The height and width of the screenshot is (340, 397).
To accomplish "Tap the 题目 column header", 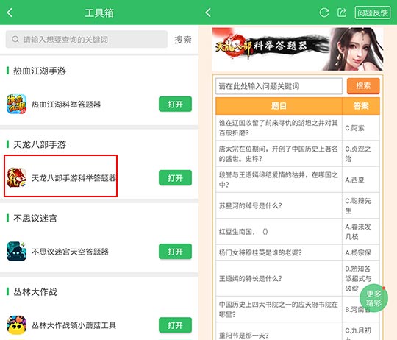I will point(279,106).
